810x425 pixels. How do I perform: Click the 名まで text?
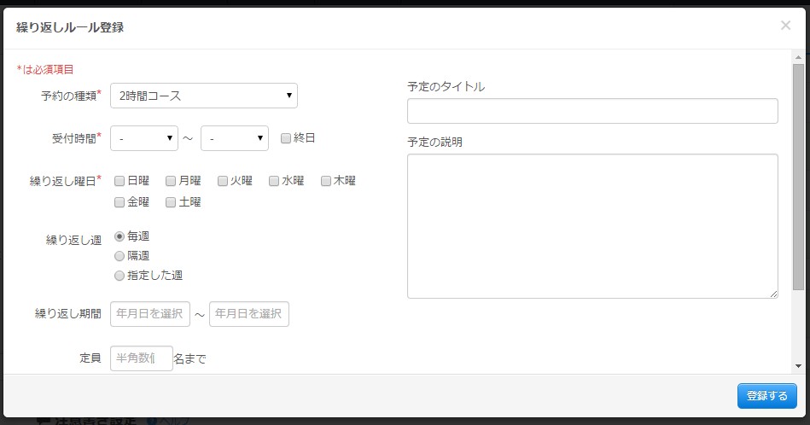189,359
